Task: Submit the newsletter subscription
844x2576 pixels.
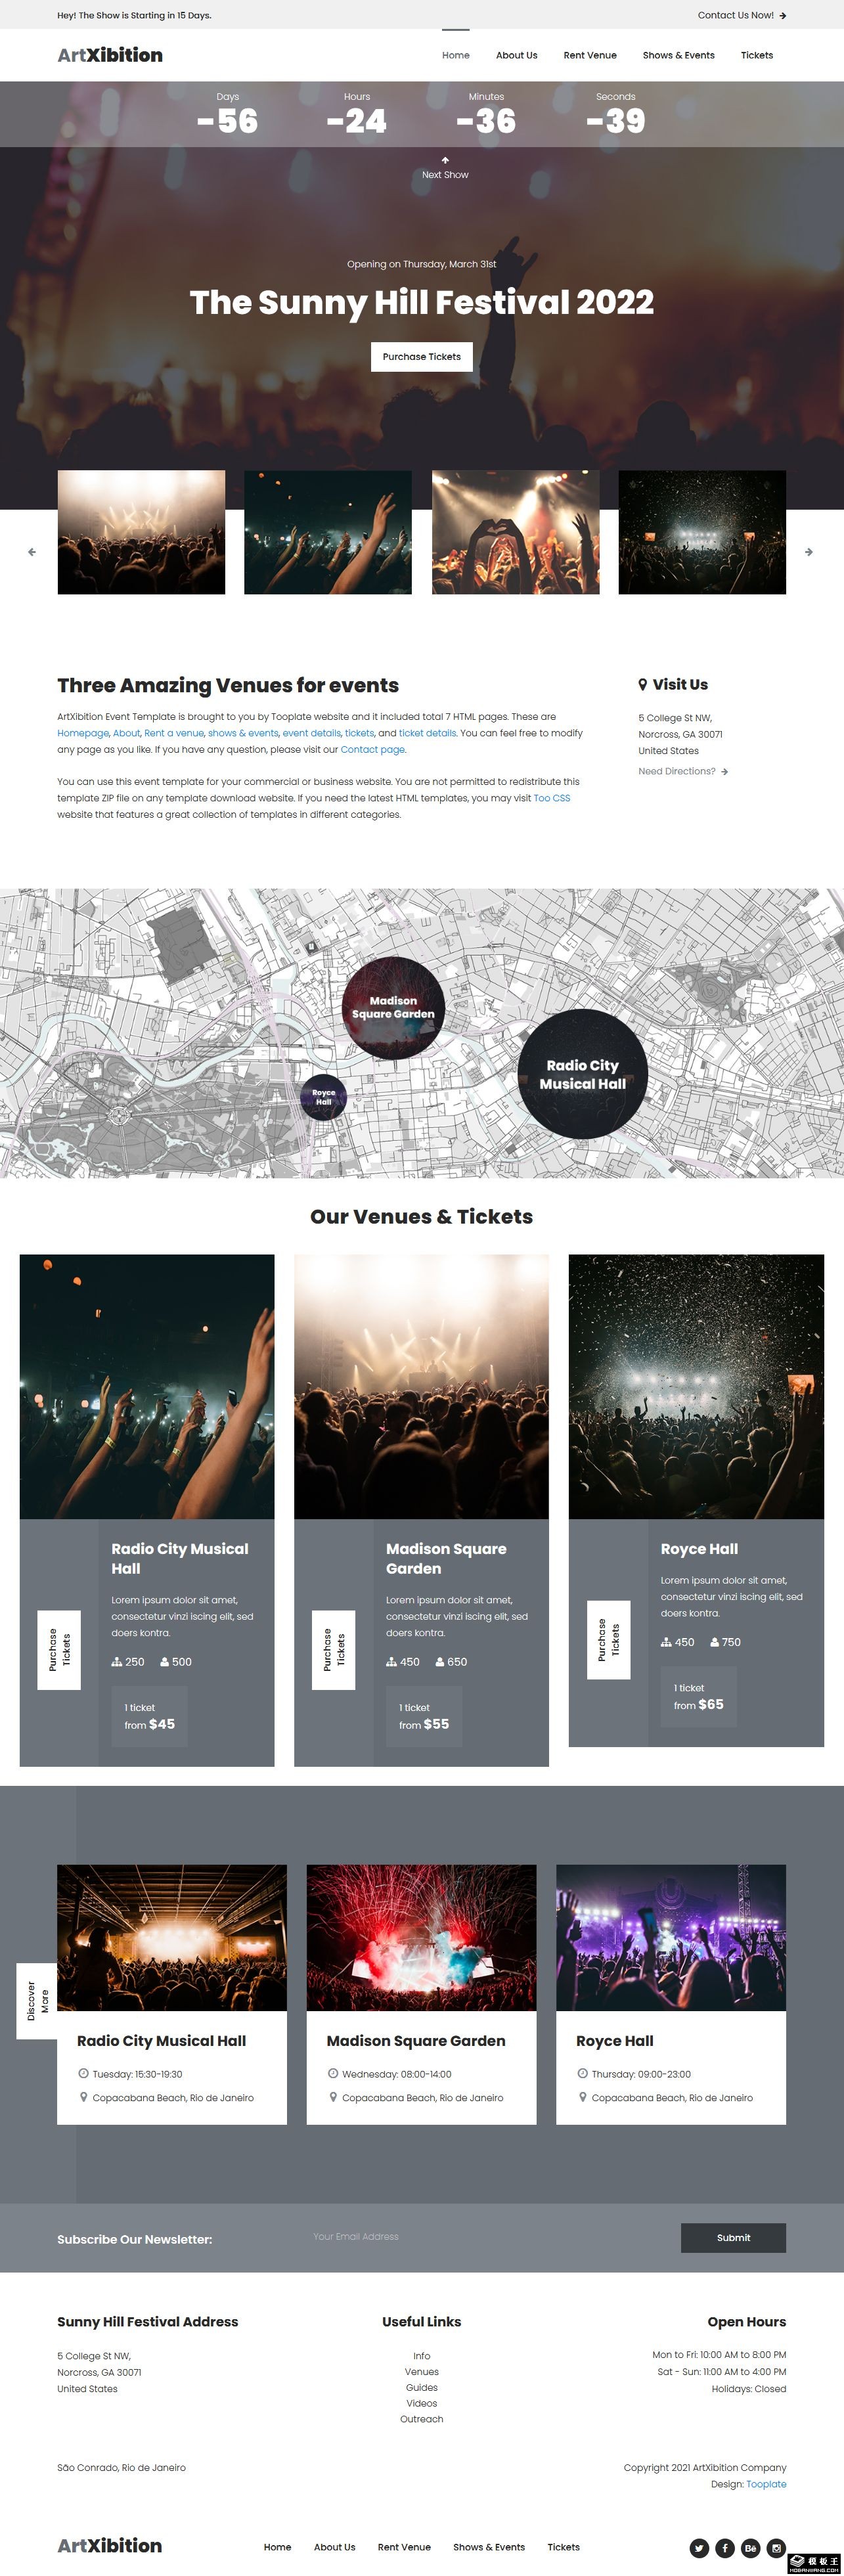Action: point(733,2238)
